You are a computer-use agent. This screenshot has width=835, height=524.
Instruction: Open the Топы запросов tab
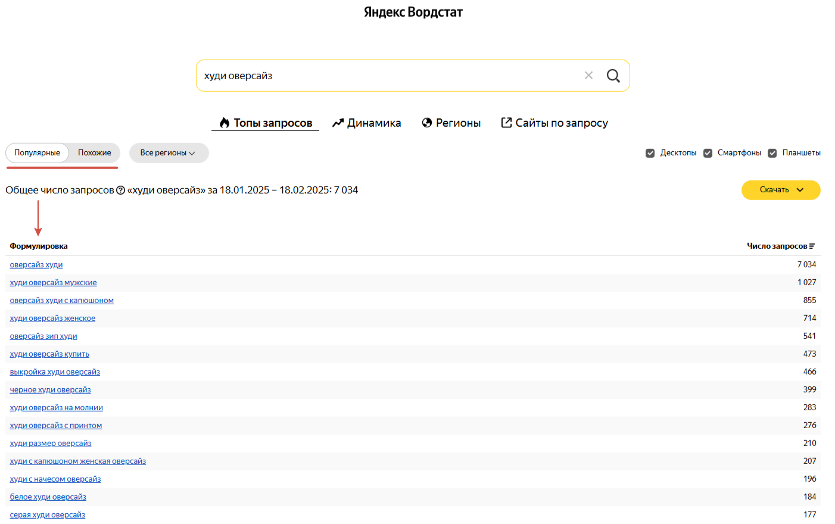pyautogui.click(x=266, y=123)
